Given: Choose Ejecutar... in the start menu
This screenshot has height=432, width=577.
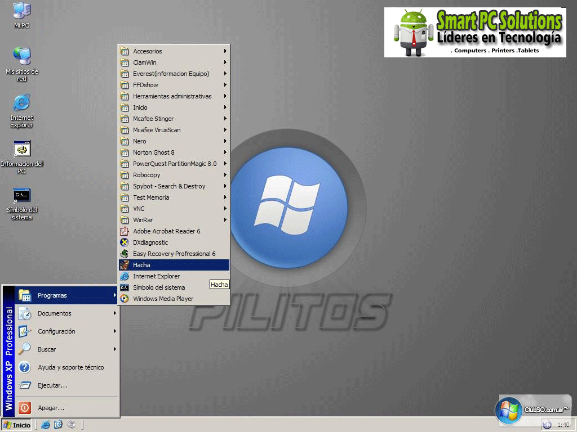Looking at the screenshot, I should pyautogui.click(x=66, y=385).
